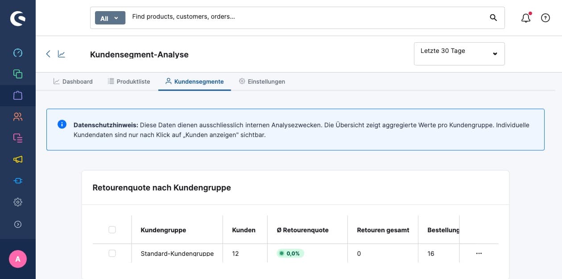This screenshot has height=279, width=562.
Task: Click the Retouren gesamt value 0
Action: coord(359,254)
